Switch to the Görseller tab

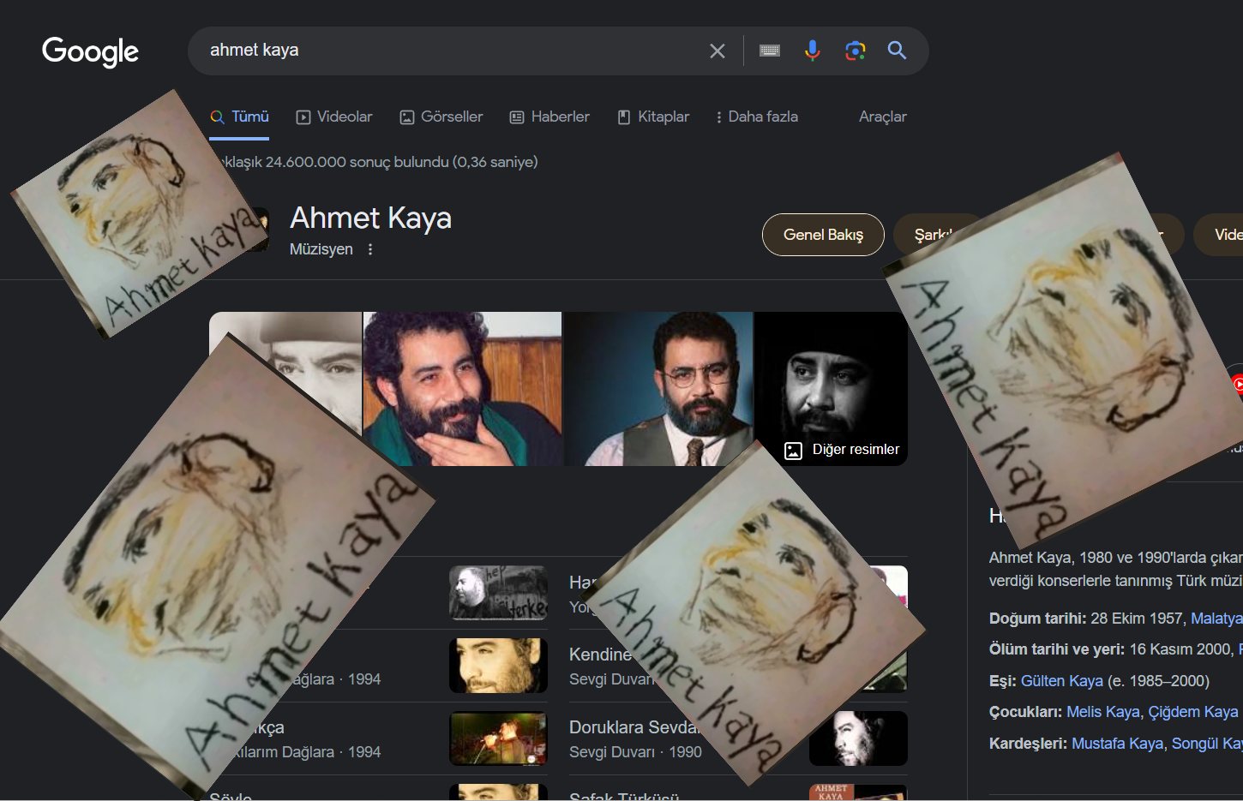[x=441, y=117]
